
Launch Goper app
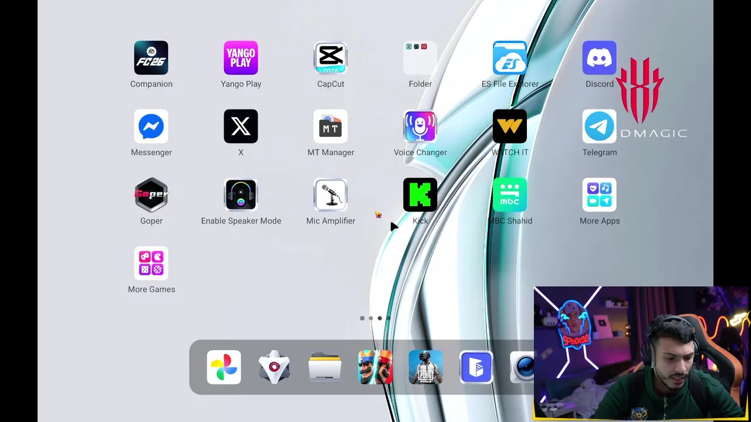151,195
